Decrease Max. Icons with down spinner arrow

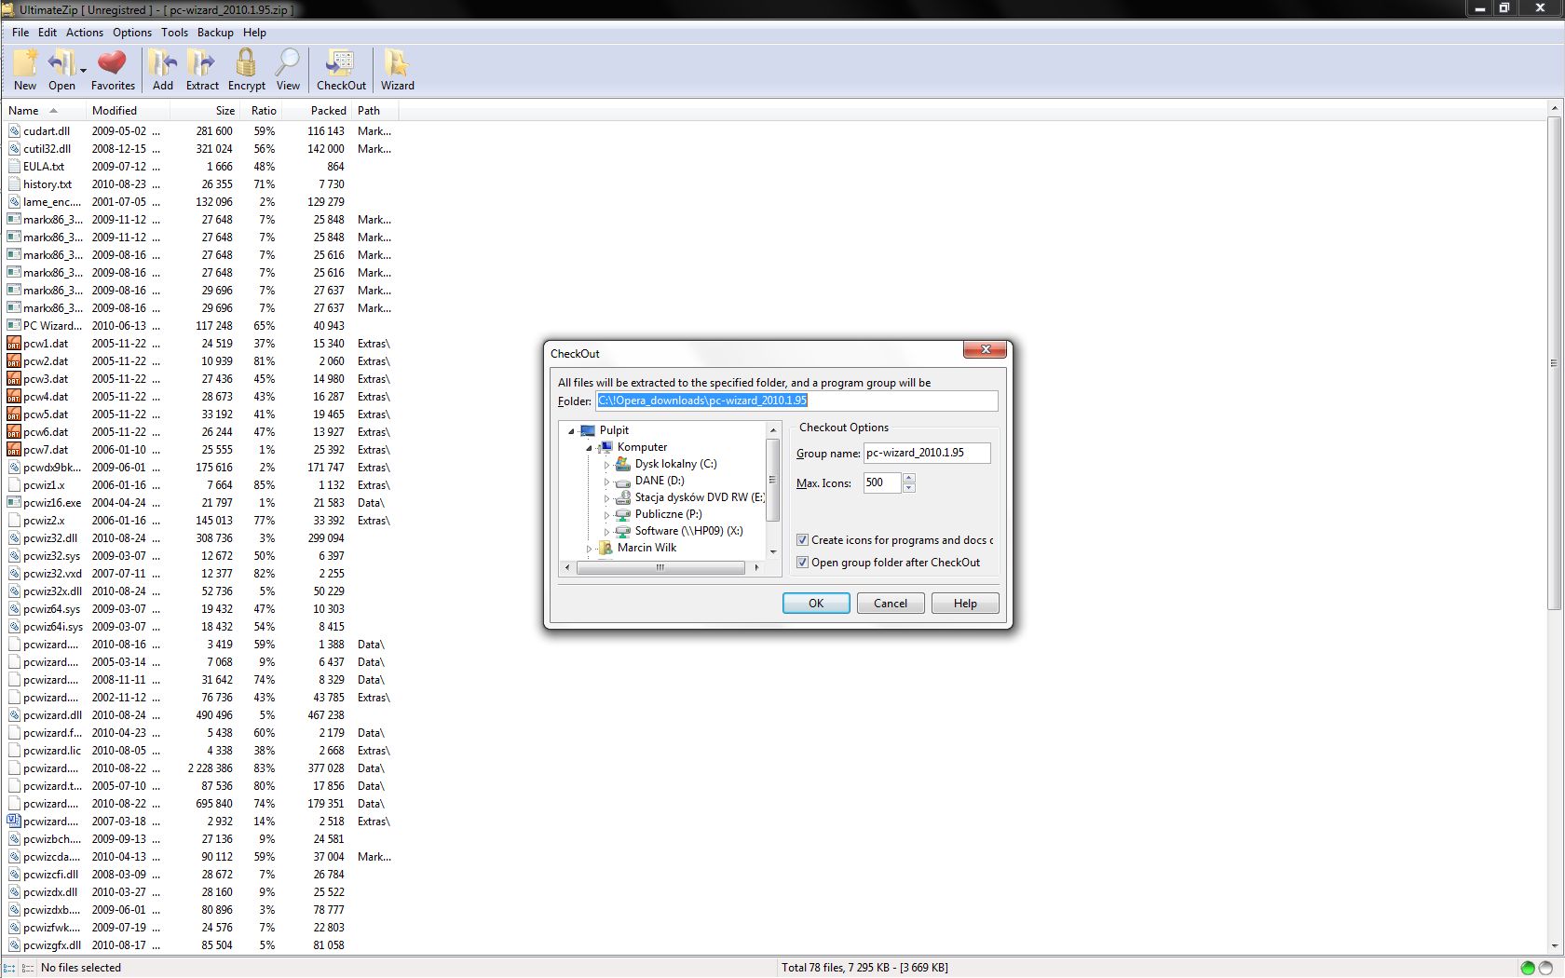tap(909, 488)
